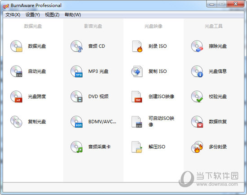Launch the 复制光盘 copy disc icon
The width and height of the screenshot is (247, 195).
(16, 122)
